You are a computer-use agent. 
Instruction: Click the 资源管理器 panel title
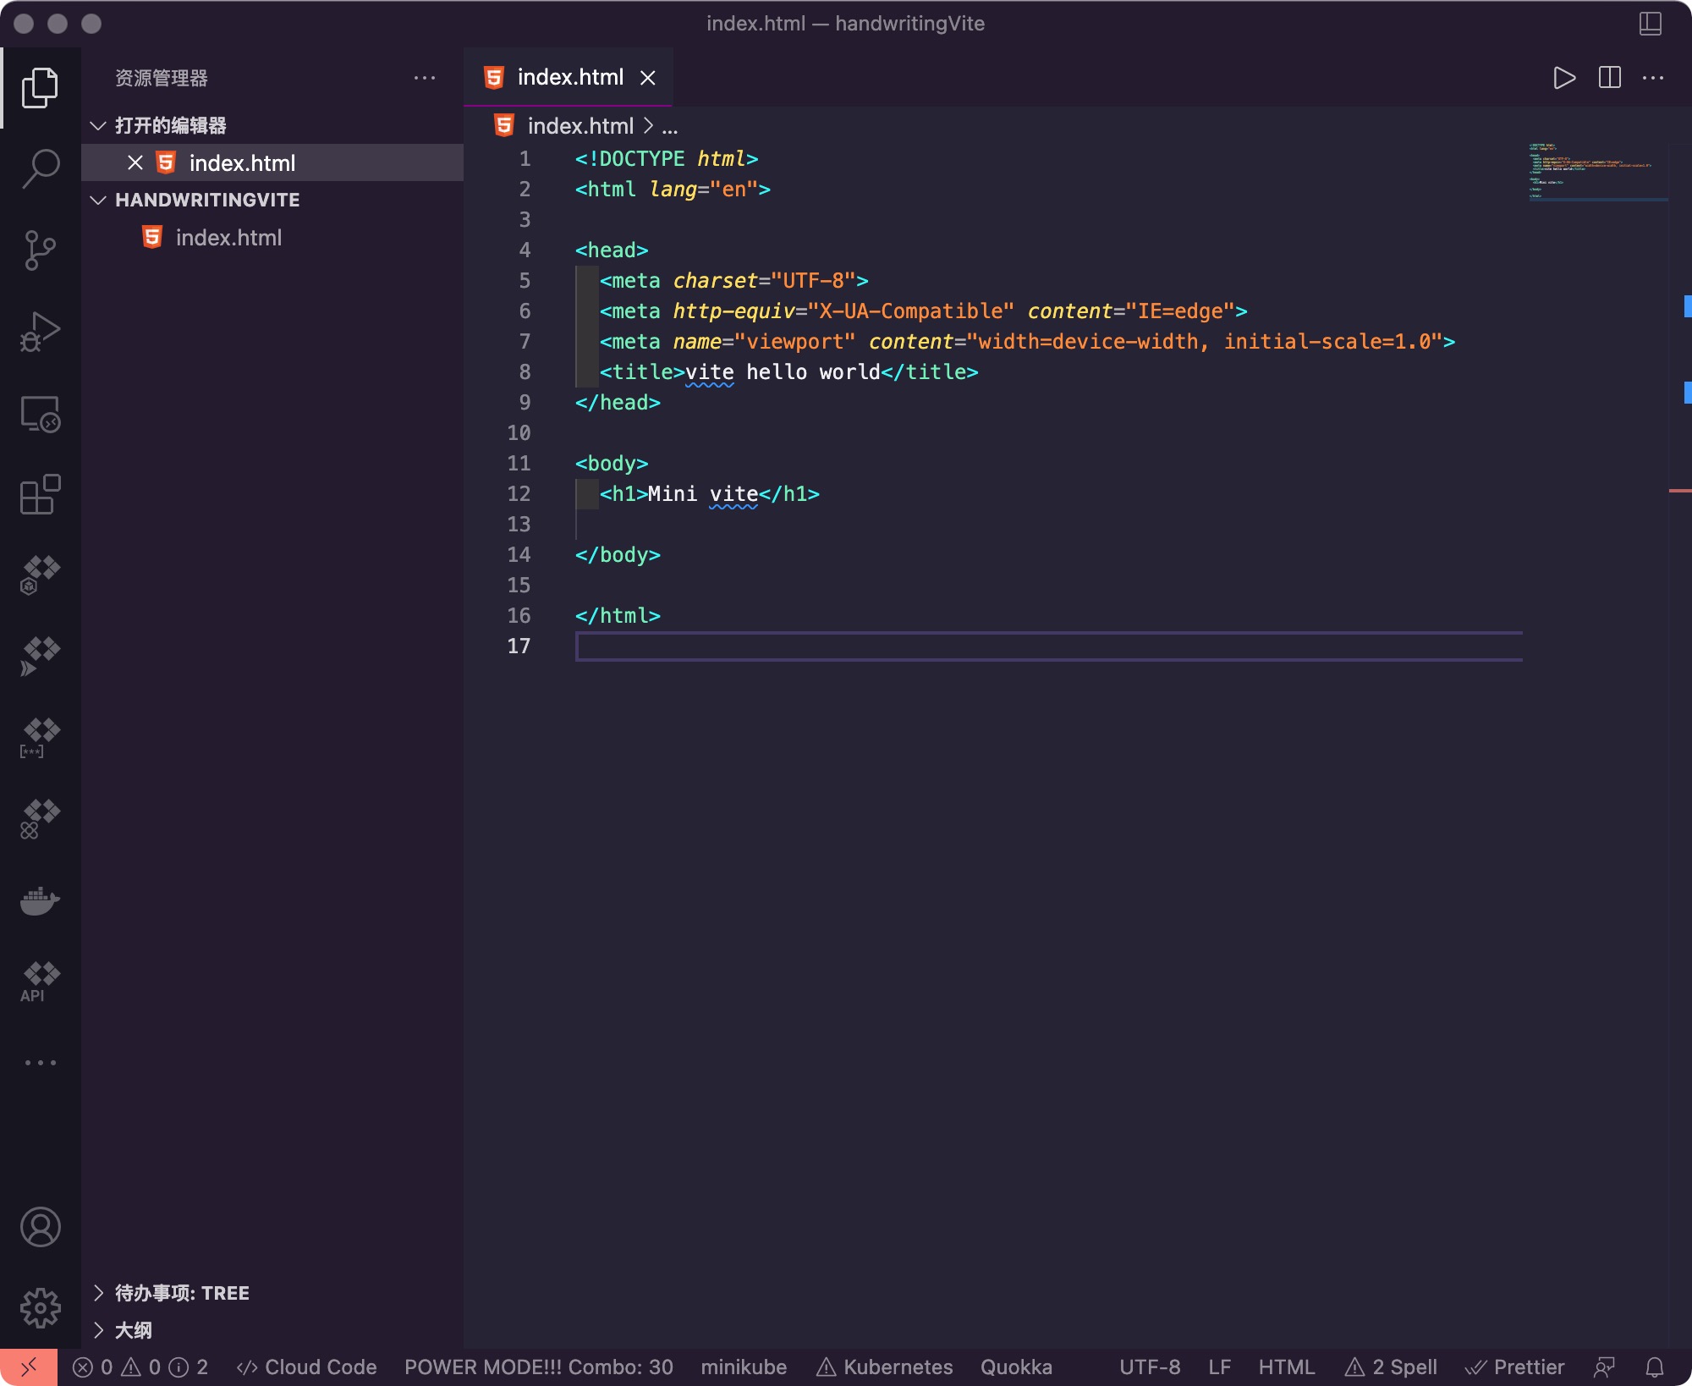pos(161,78)
